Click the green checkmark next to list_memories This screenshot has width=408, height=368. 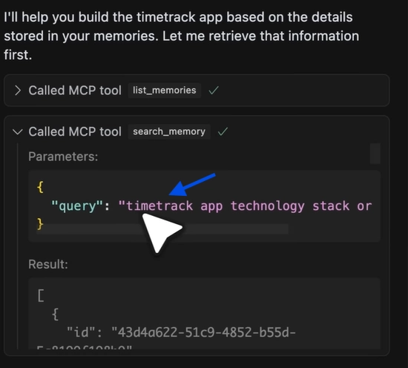[x=214, y=91]
